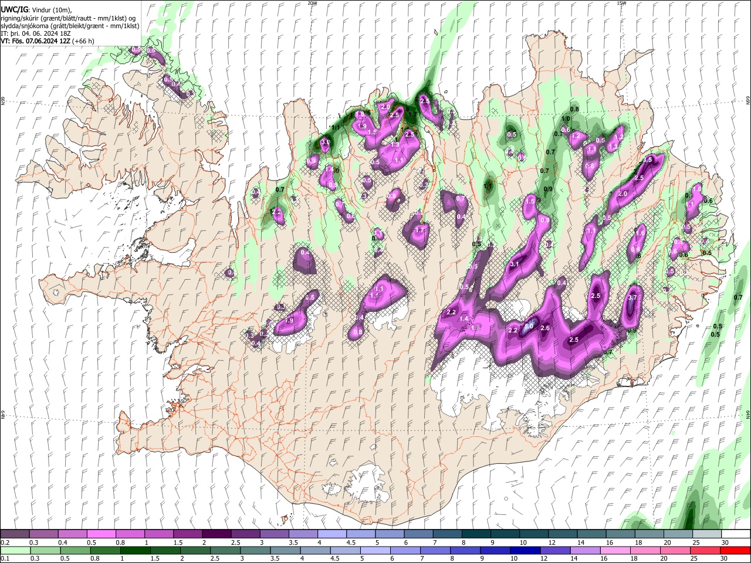751x563 pixels.
Task: Click the '4.5' label in top legend row
Action: click(x=351, y=542)
